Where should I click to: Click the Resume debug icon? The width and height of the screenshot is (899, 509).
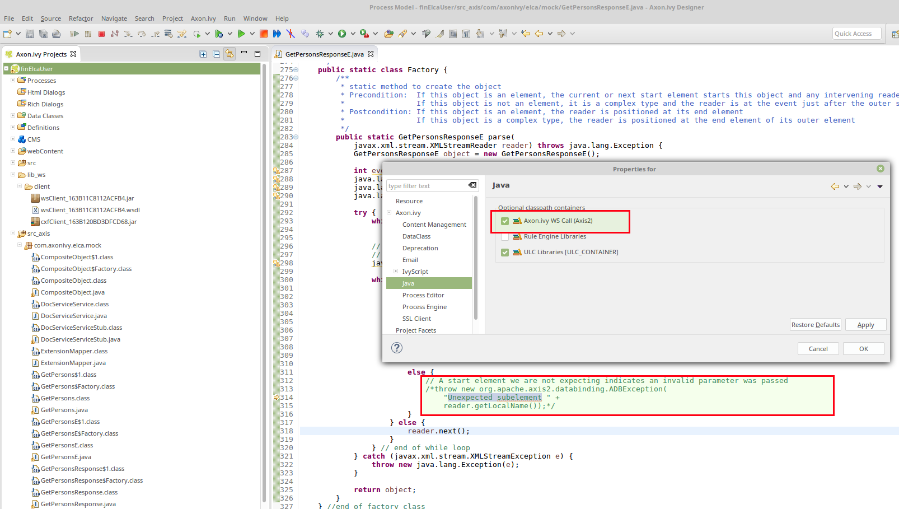click(74, 34)
